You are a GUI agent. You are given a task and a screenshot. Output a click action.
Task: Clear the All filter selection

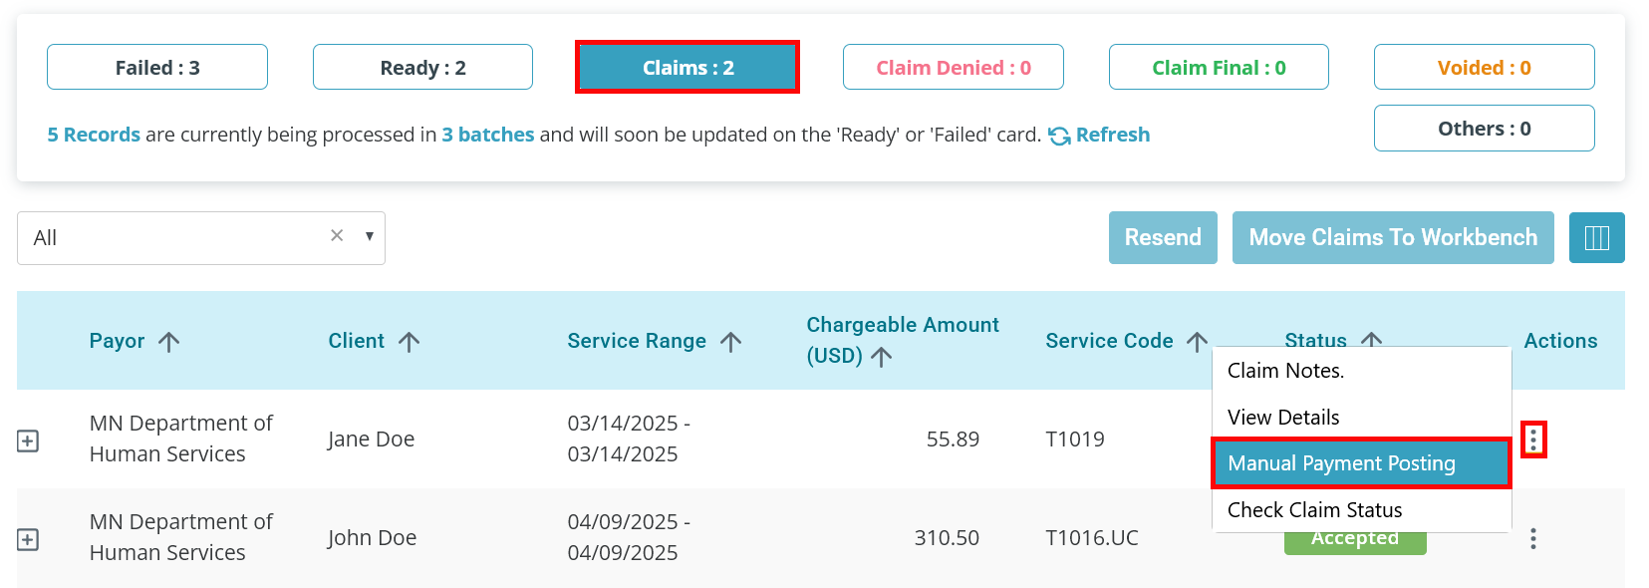[337, 235]
